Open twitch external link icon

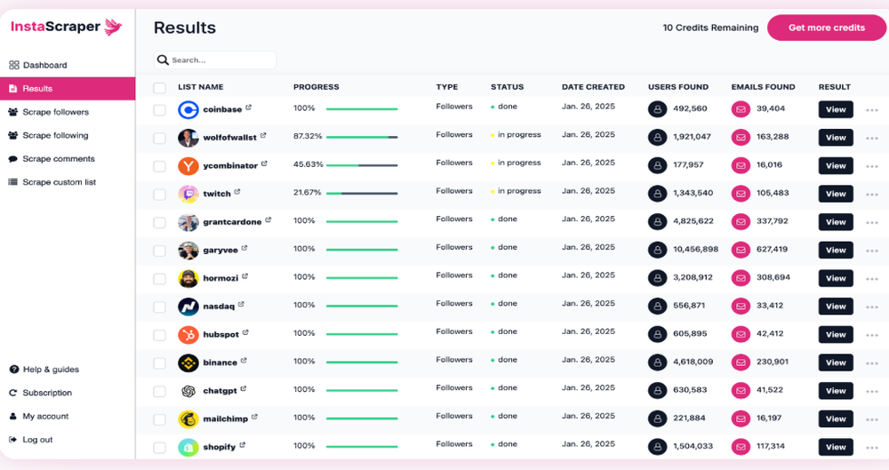tap(237, 192)
